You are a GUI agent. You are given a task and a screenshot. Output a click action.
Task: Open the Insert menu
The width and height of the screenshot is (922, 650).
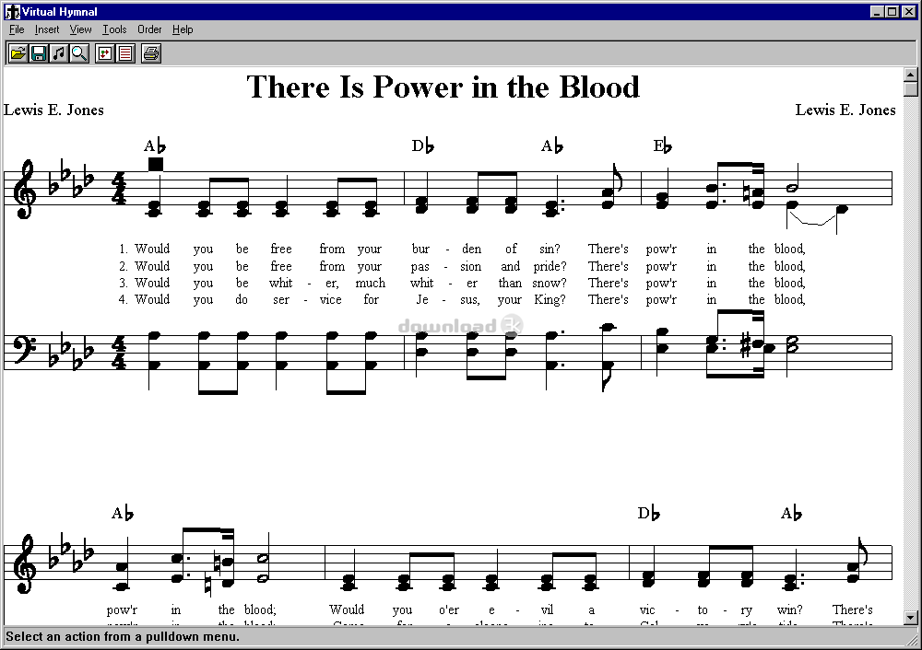[47, 29]
